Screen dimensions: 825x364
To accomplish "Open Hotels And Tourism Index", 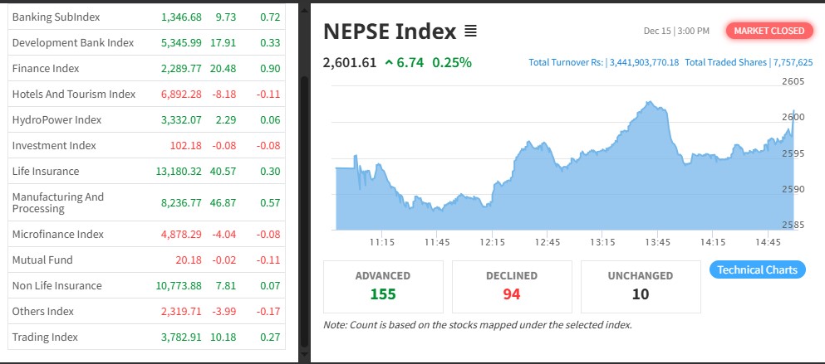I will pos(73,94).
